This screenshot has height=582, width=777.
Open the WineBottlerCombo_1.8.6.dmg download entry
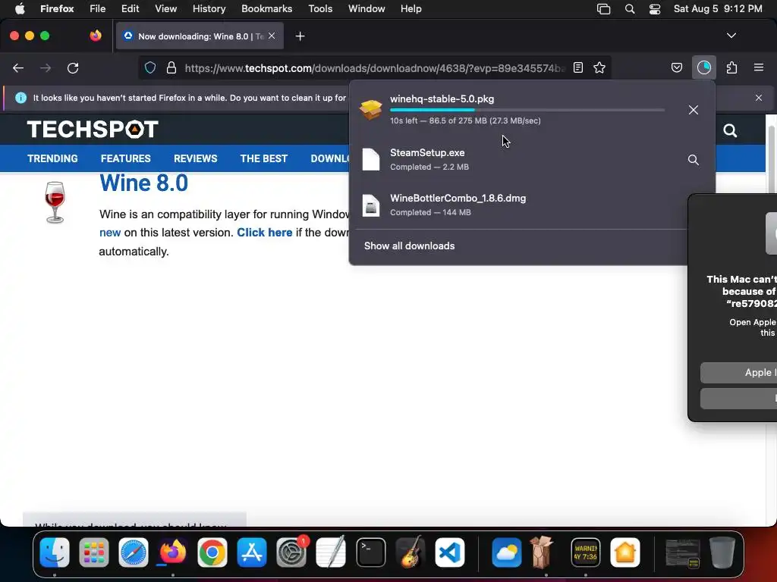pos(519,205)
